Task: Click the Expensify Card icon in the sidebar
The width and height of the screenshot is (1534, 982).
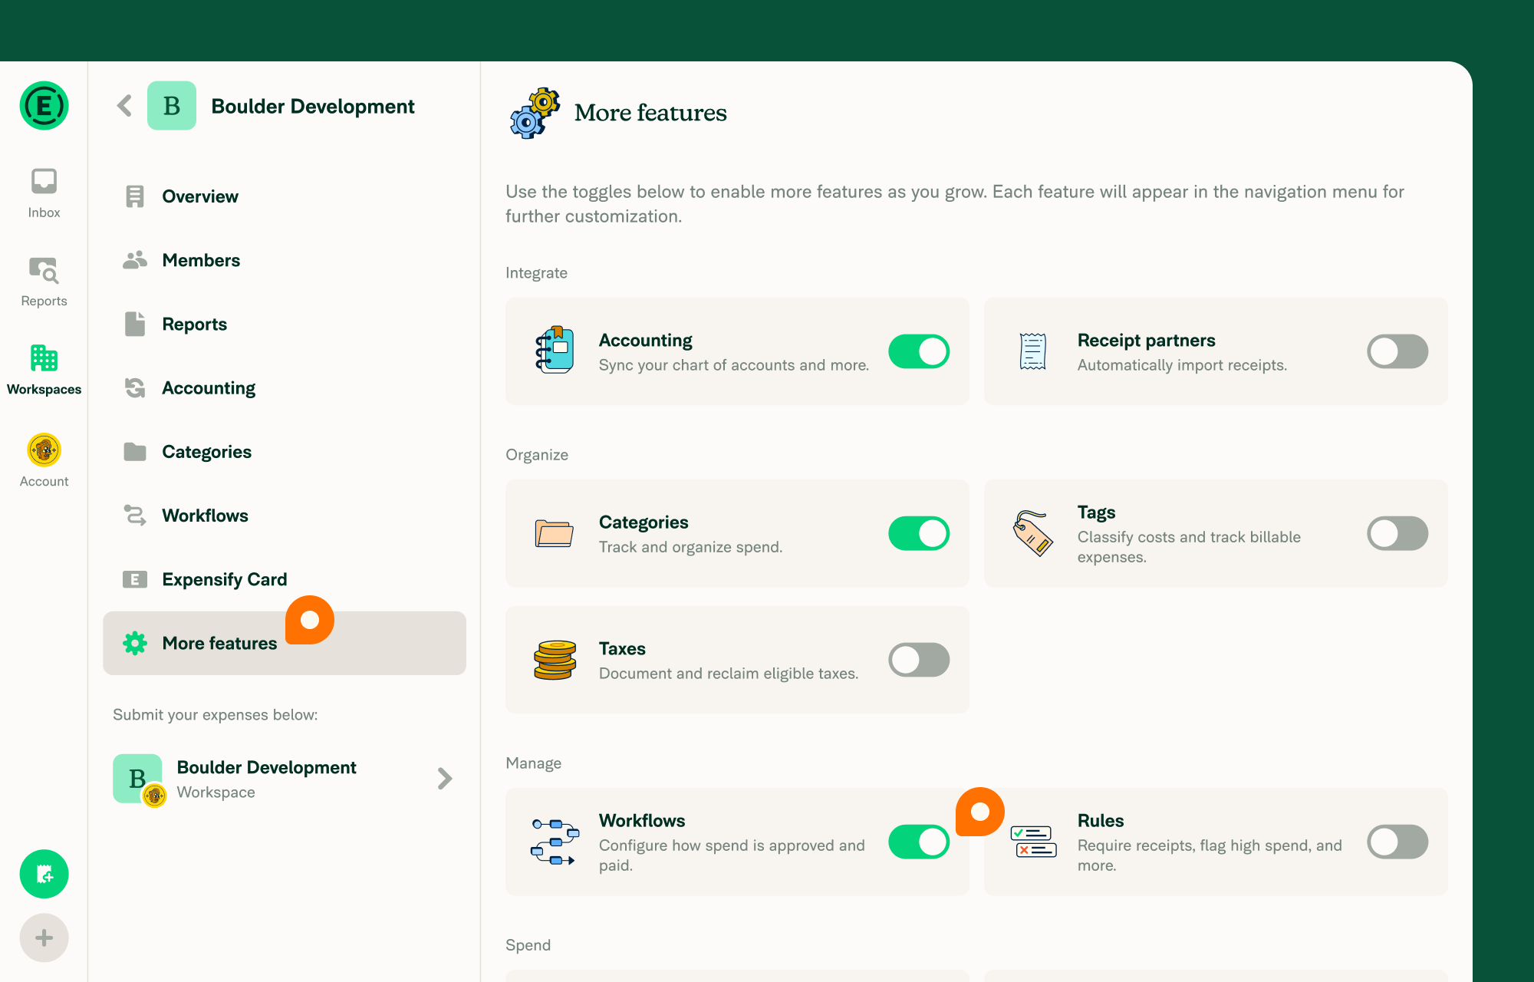Action: click(x=135, y=579)
